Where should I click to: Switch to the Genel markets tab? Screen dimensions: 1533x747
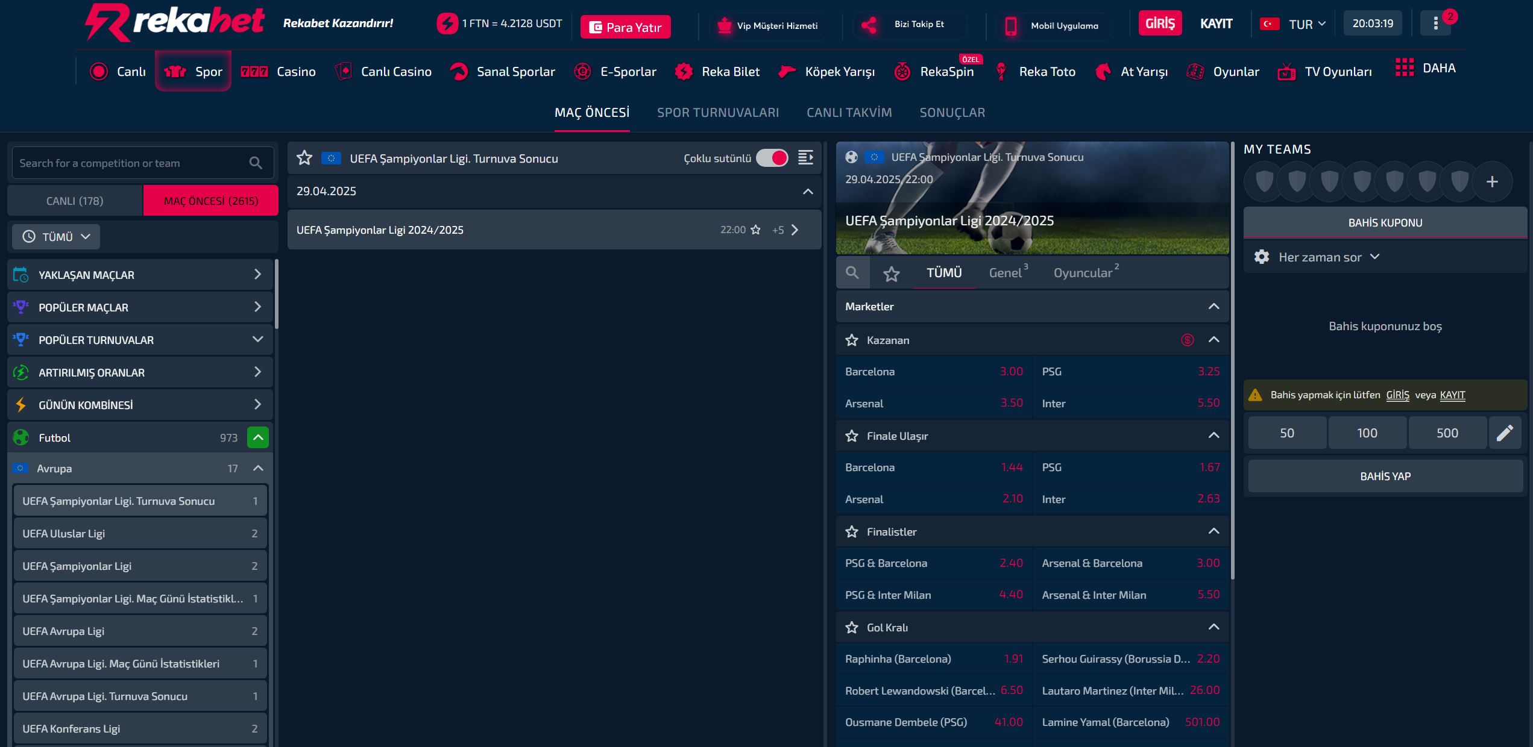click(x=1008, y=273)
